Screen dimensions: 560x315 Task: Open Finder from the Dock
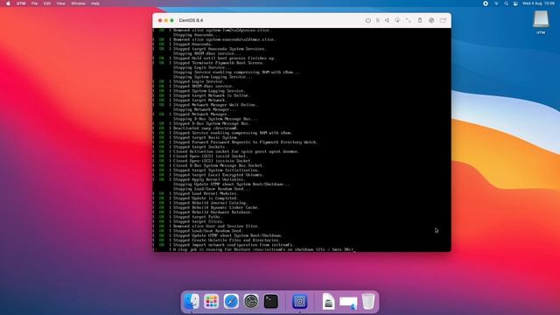[x=192, y=301]
